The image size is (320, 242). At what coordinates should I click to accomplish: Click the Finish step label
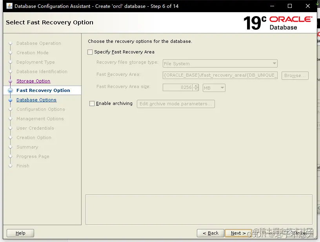[x=23, y=166]
